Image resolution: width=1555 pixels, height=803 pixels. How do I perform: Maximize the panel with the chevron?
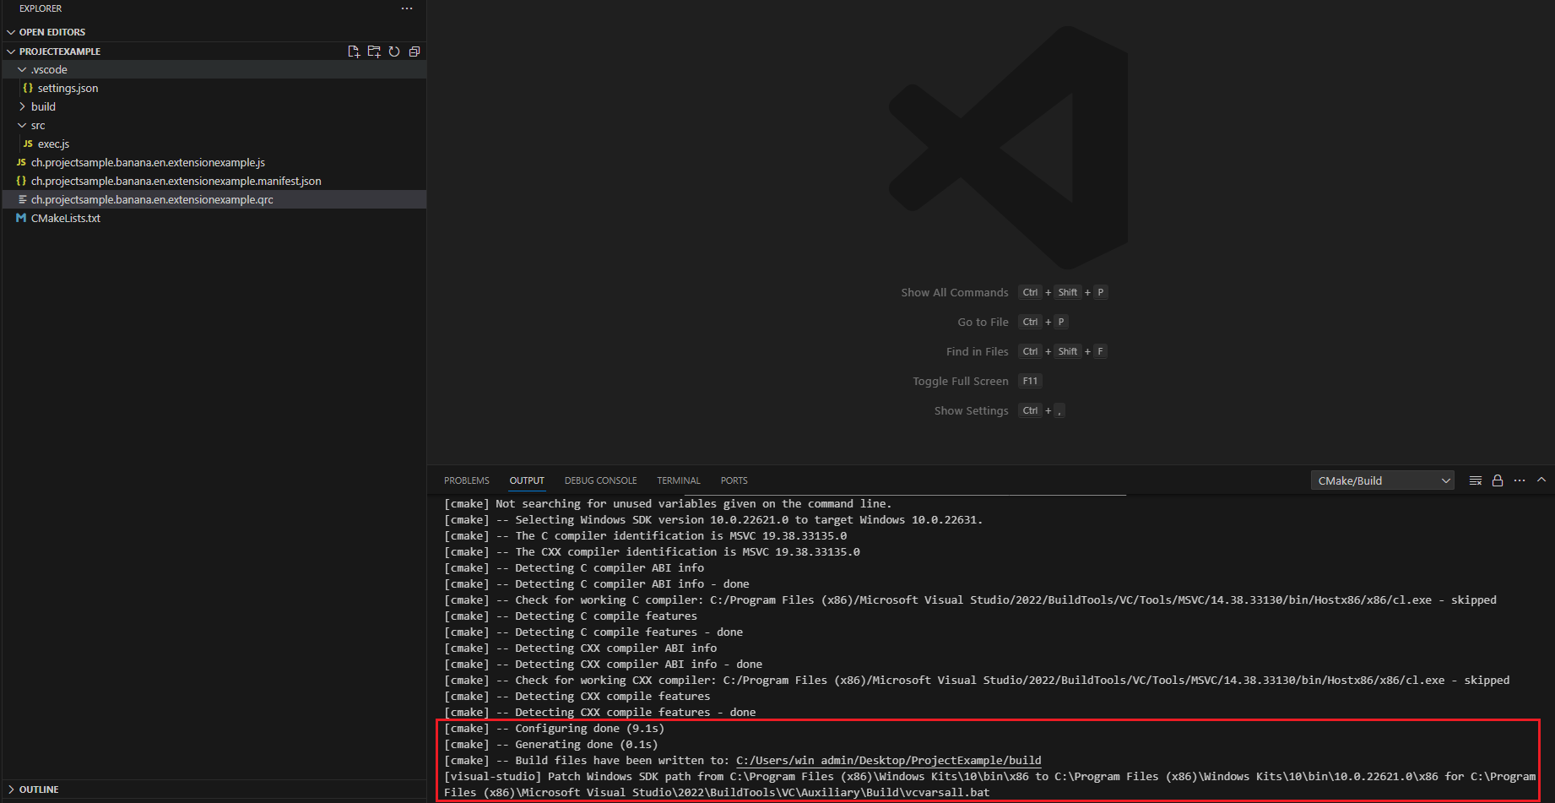tap(1541, 480)
